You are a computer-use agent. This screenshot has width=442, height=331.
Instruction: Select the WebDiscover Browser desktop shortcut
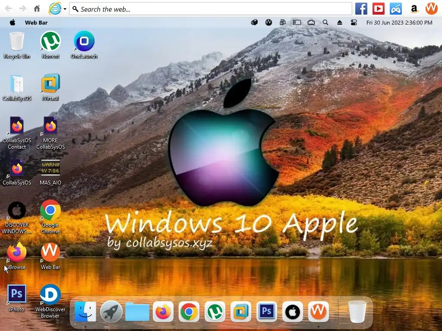(x=51, y=301)
